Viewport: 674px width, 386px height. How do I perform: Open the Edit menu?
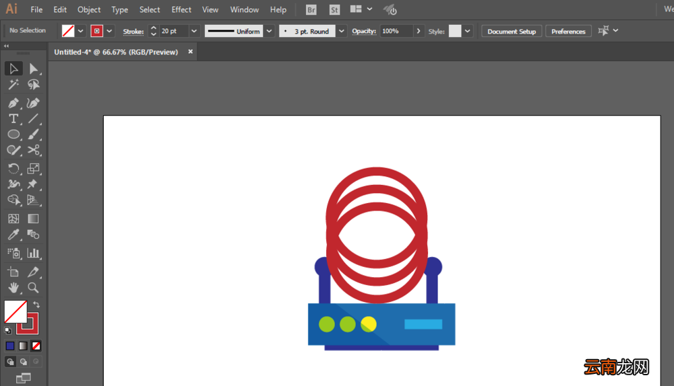[x=60, y=9]
